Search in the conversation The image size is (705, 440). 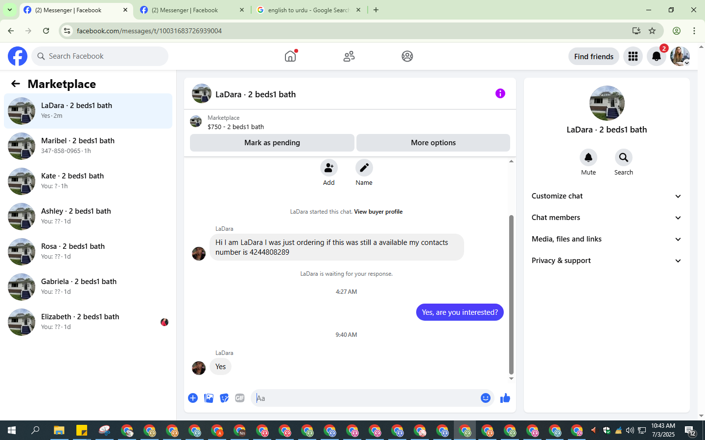tap(624, 157)
